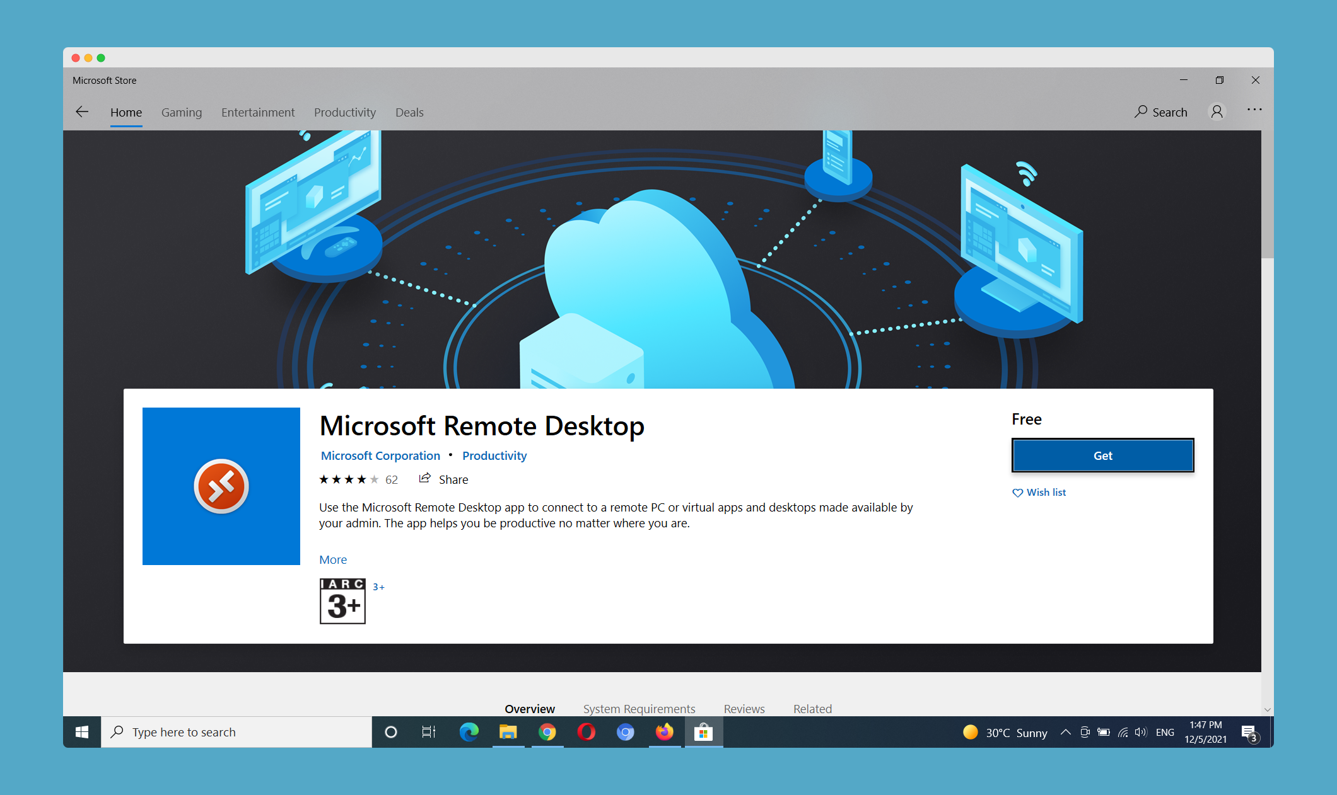Click the Get button to install

[1103, 455]
